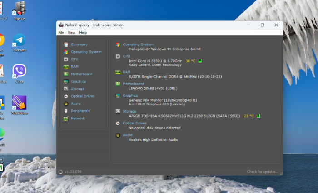
Task: Click the Speccy title bar app icon
Action: pyautogui.click(x=61, y=25)
